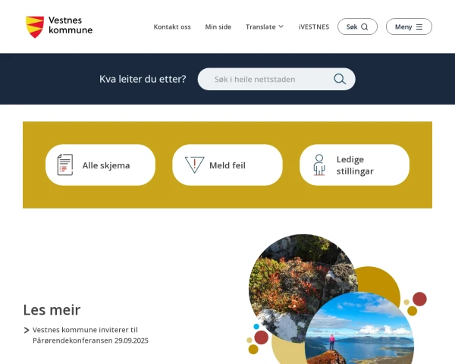
Task: Open the Translate language menu
Action: coord(265,27)
